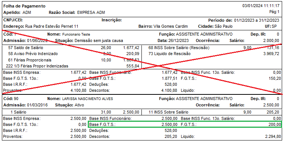Click the report date 03/01/2024 11:11:17

click(x=261, y=6)
